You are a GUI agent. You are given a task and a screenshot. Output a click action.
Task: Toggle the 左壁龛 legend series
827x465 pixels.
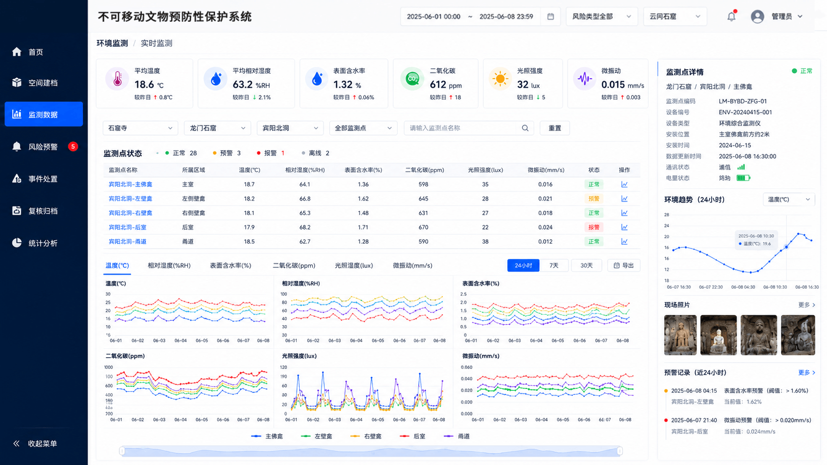pyautogui.click(x=317, y=436)
